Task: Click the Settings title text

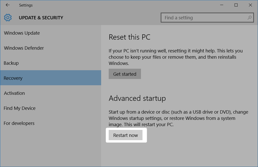Action: tap(26, 5)
